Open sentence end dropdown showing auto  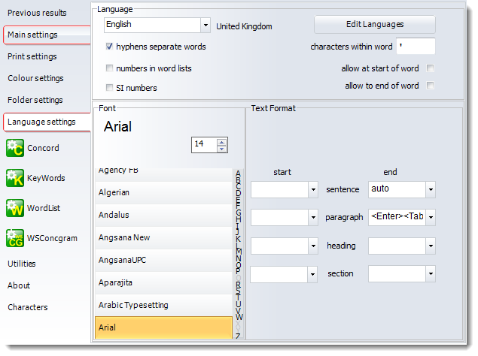tap(430, 190)
